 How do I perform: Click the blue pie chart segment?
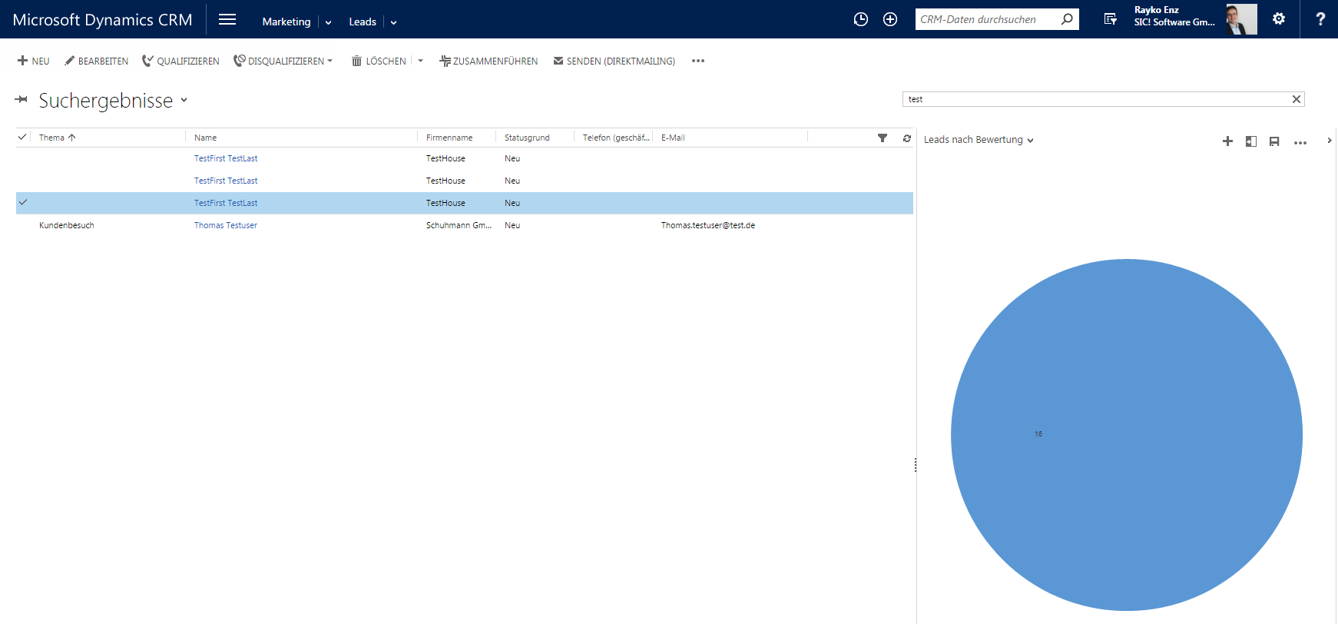1127,435
